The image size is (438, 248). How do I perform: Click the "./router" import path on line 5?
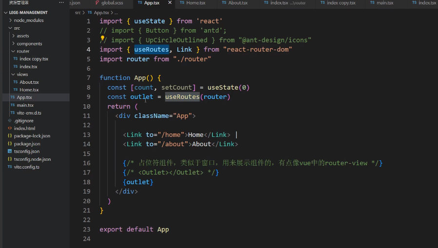(192, 59)
